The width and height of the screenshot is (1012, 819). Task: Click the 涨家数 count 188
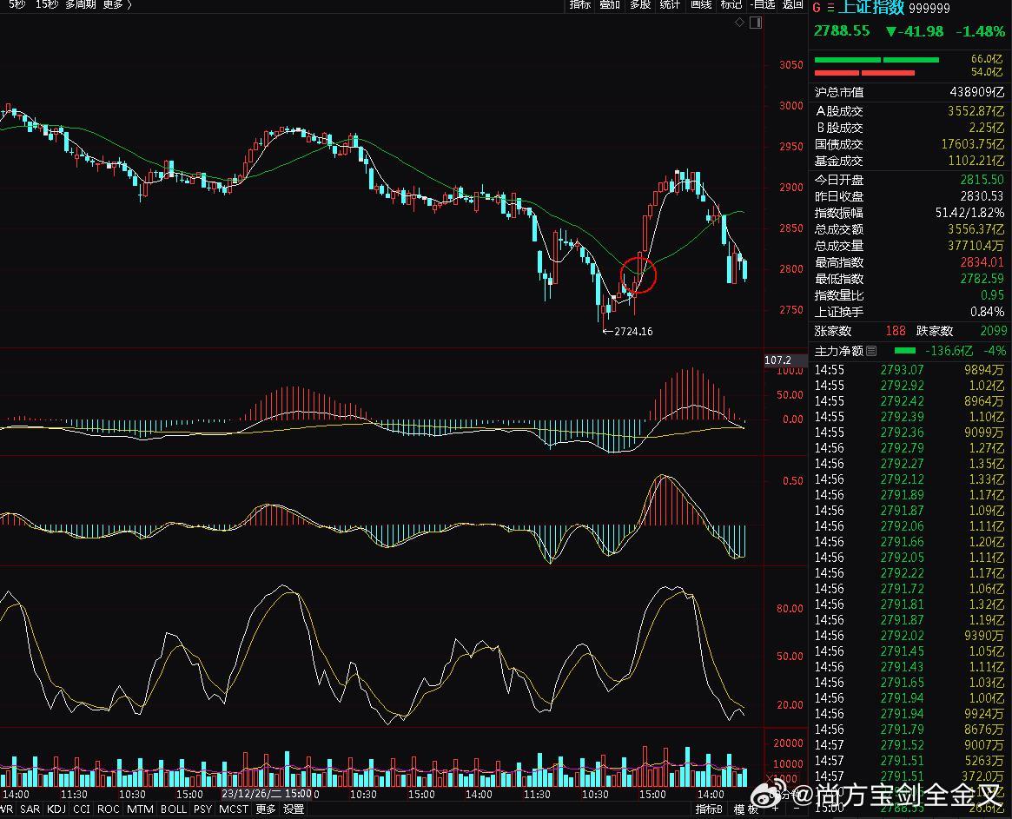(x=896, y=331)
